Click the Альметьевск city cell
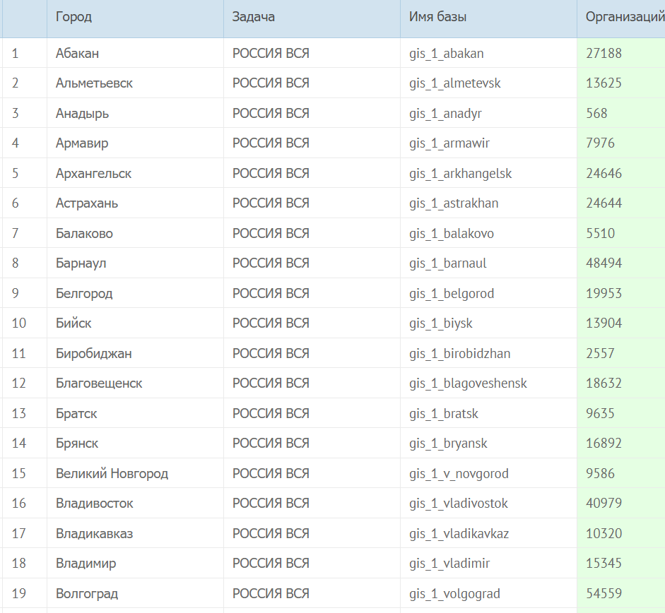This screenshot has width=665, height=613. [x=94, y=83]
